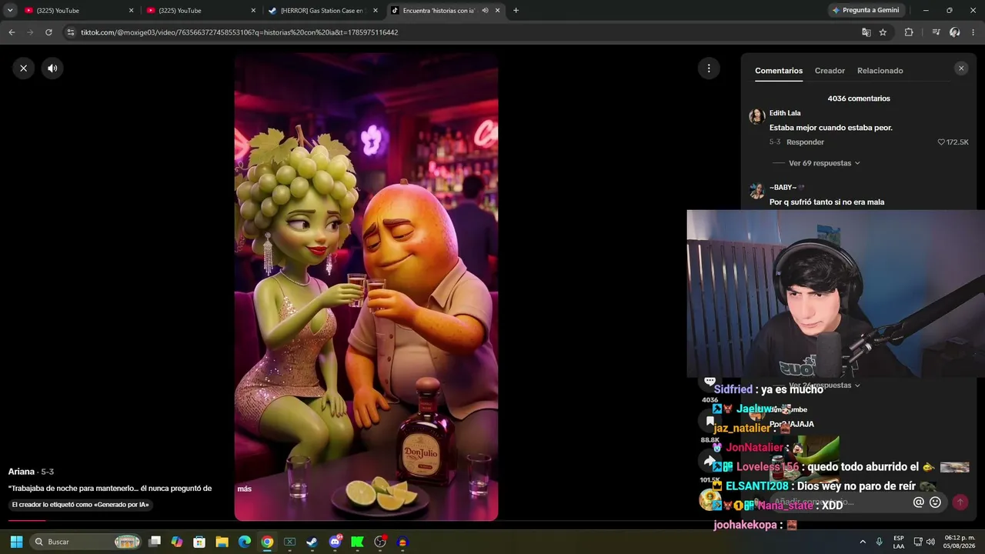
Task: Open Google Chrome in the taskbar
Action: (x=267, y=542)
